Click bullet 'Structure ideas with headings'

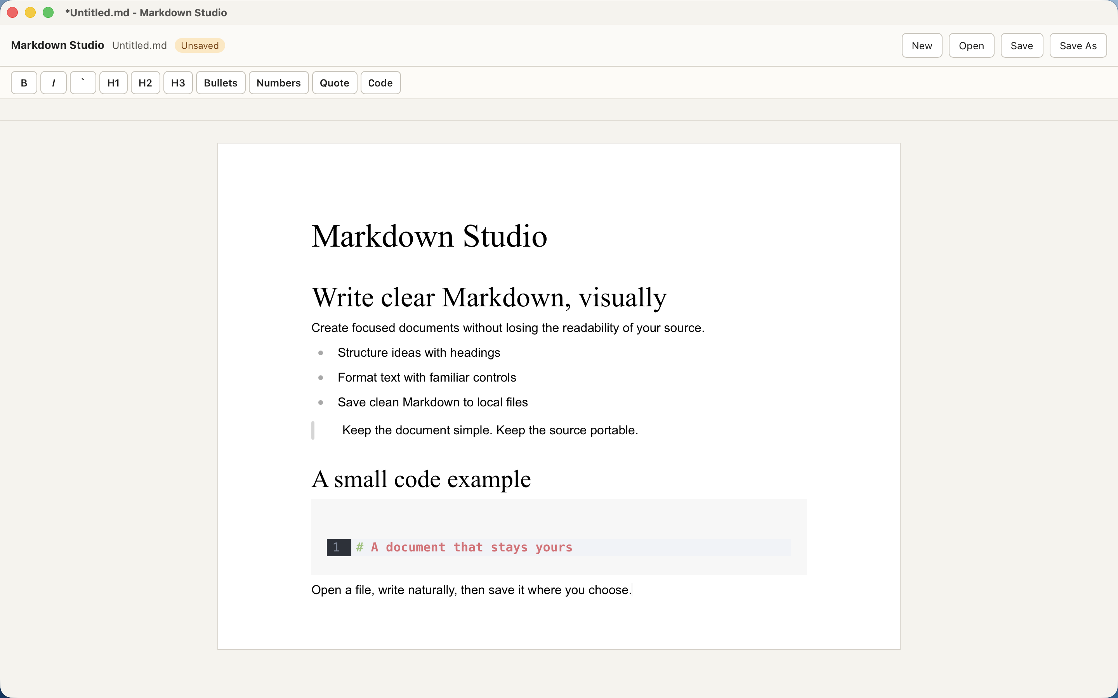tap(418, 353)
